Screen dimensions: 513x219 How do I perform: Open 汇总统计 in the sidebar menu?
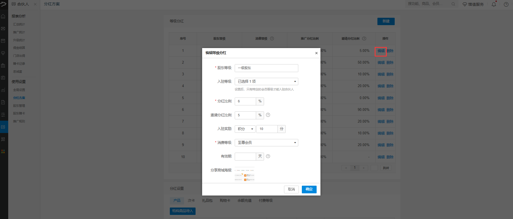(19, 25)
